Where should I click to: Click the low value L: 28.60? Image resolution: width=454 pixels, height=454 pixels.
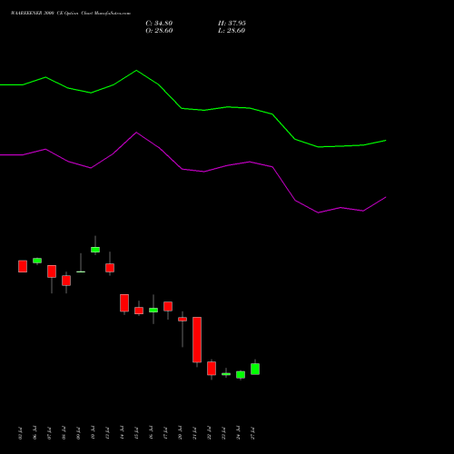[x=232, y=31]
